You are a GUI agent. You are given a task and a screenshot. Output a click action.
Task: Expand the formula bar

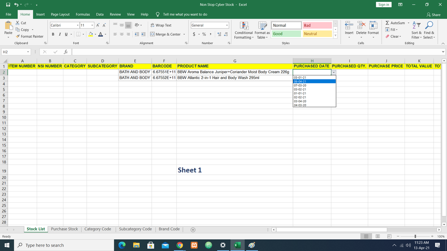click(x=443, y=52)
